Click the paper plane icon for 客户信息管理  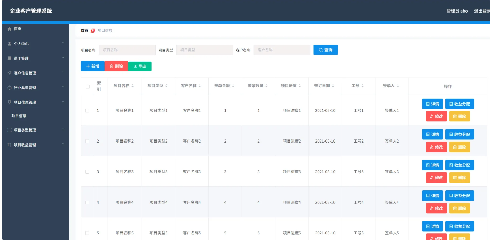click(x=9, y=73)
